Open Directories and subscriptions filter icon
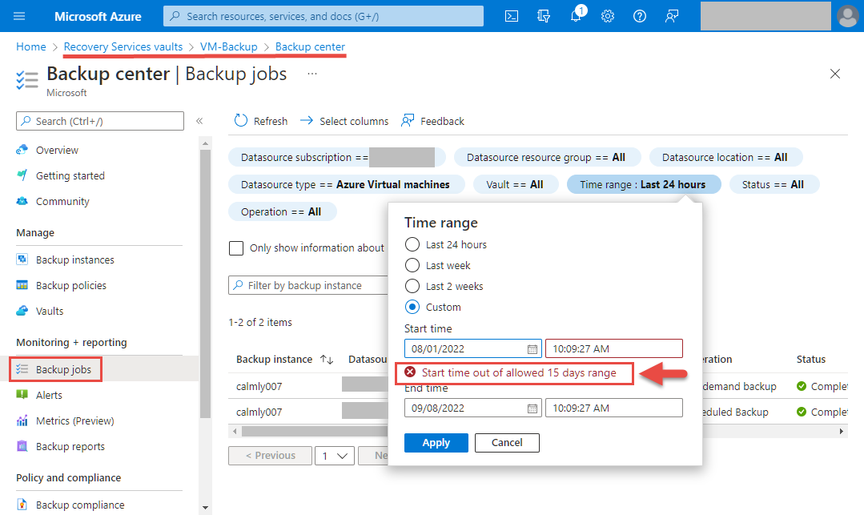This screenshot has height=515, width=864. click(x=544, y=16)
